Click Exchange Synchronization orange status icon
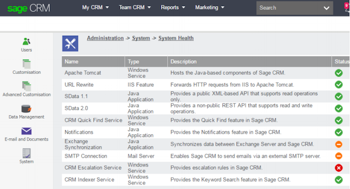350x189 pixels. click(339, 144)
